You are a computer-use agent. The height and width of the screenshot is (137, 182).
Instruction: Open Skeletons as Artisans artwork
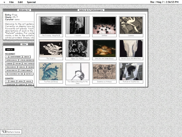[x=104, y=73]
